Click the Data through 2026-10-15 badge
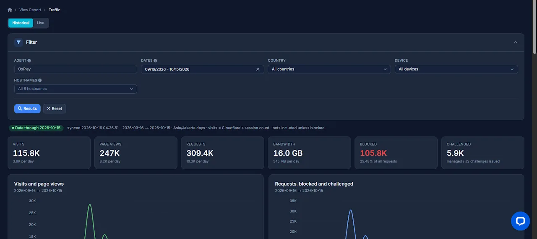537x239 pixels. [36, 128]
